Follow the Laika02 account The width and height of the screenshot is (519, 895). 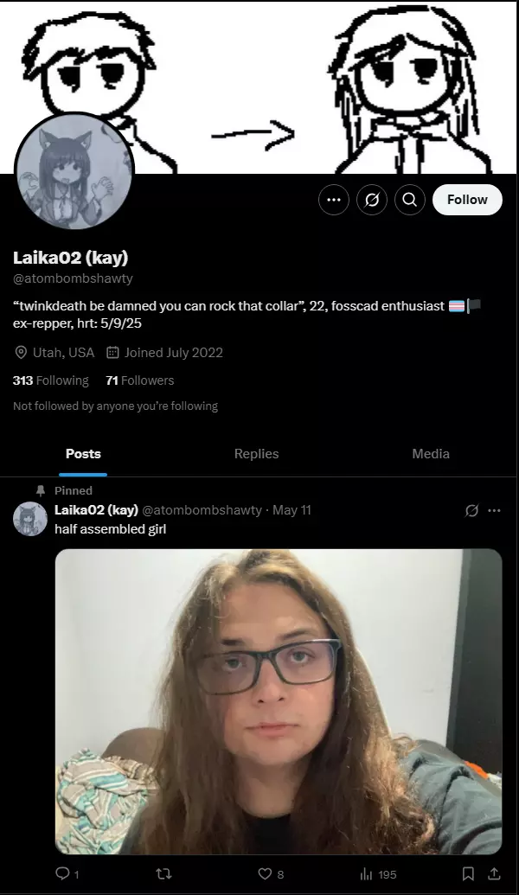(x=467, y=200)
